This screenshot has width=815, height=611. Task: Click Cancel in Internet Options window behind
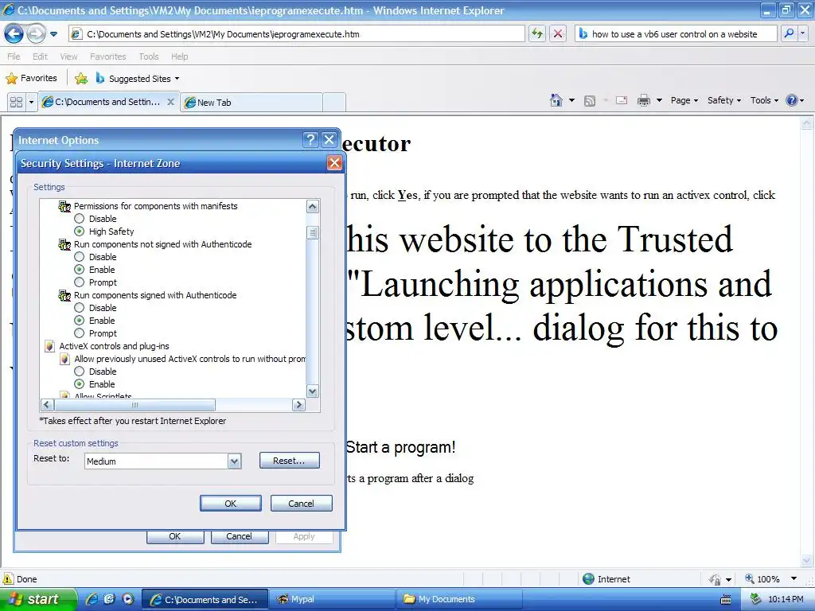[239, 536]
